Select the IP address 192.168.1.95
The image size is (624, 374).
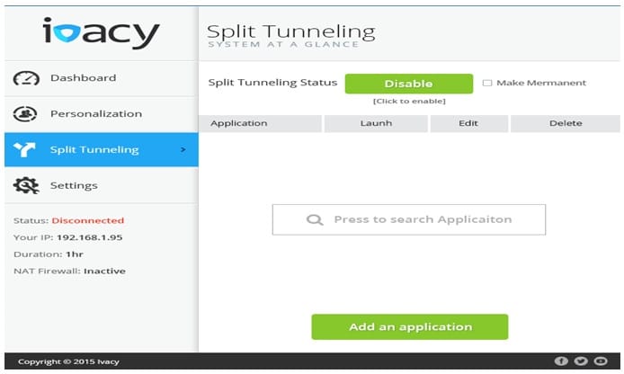point(90,237)
